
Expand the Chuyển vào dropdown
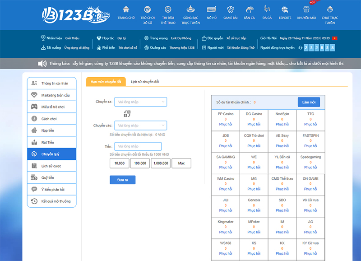[141, 126]
